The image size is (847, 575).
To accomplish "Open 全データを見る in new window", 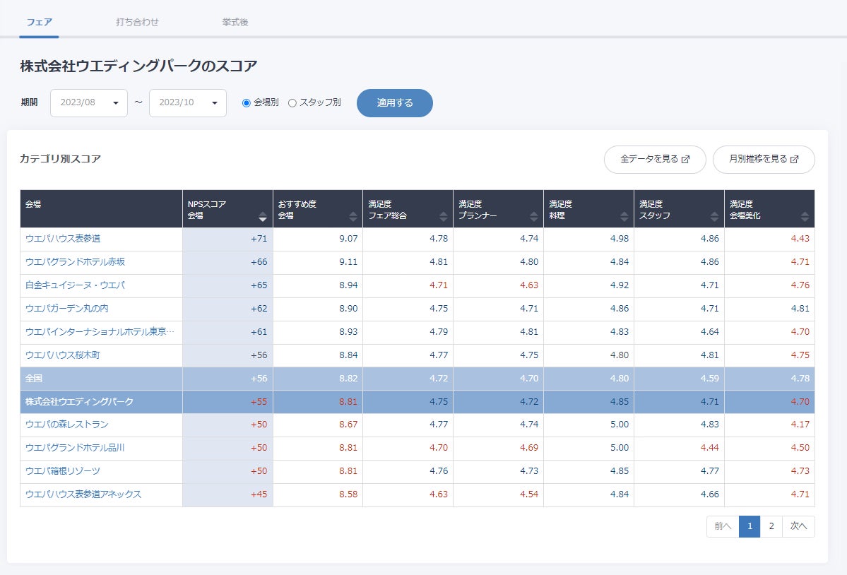I will (x=655, y=160).
